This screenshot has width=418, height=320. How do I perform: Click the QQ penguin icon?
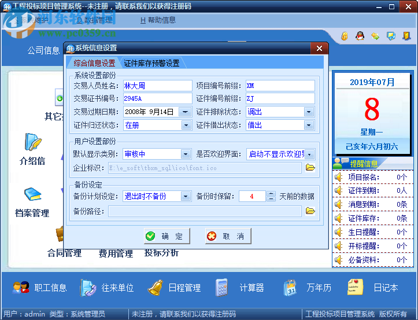point(360,36)
